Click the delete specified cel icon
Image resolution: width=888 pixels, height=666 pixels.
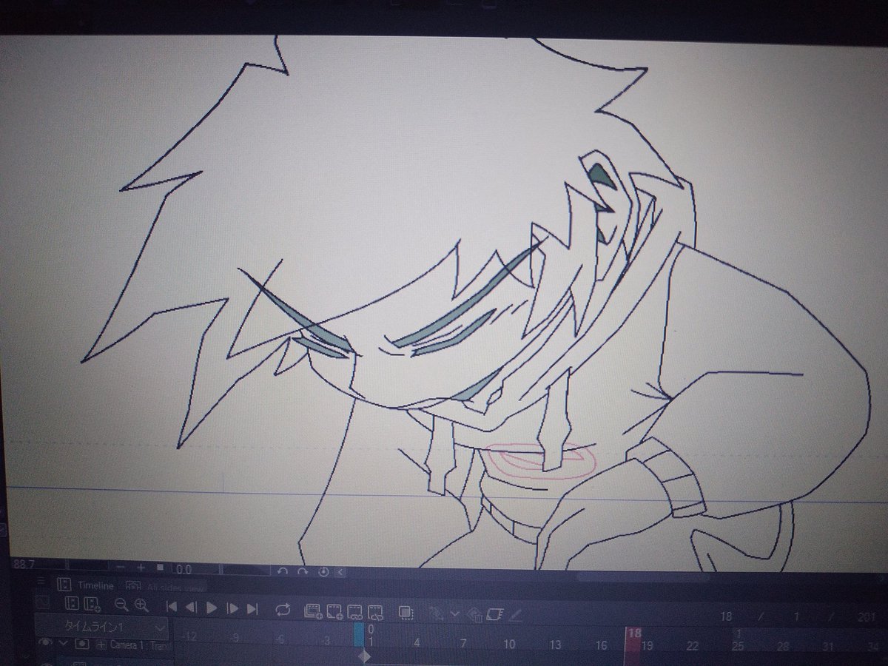(x=376, y=612)
